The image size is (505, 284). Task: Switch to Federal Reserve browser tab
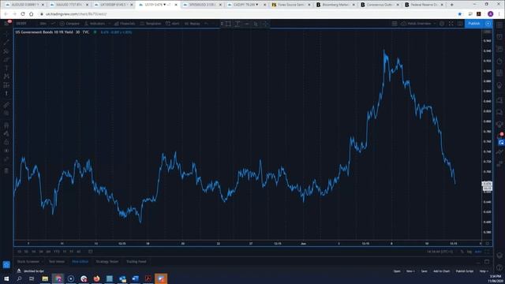click(425, 5)
